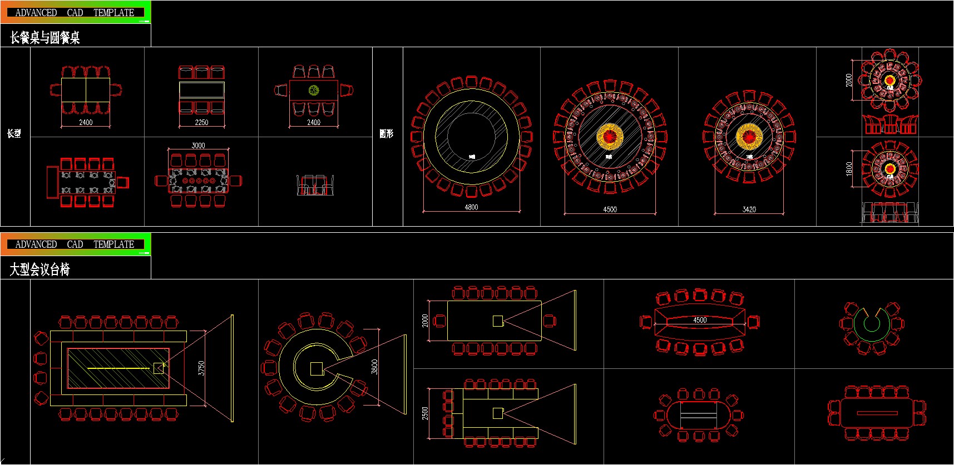Pick the red rounded rectangular meeting table
This screenshot has width=954, height=465.
coord(877,414)
